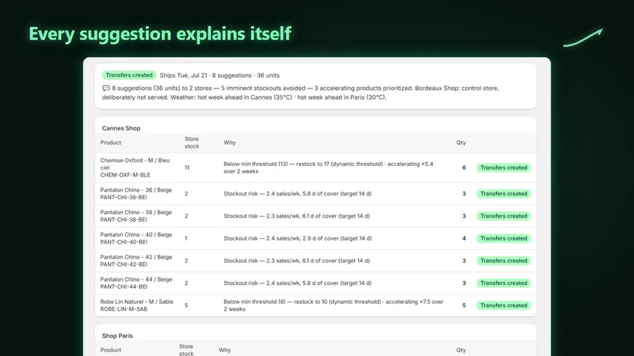Select product Pantalon Chino - 38 / Beige
This screenshot has height=356, width=634.
(x=136, y=212)
